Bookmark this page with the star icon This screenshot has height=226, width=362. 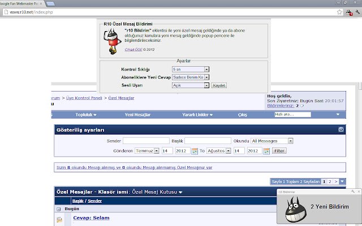click(x=339, y=12)
